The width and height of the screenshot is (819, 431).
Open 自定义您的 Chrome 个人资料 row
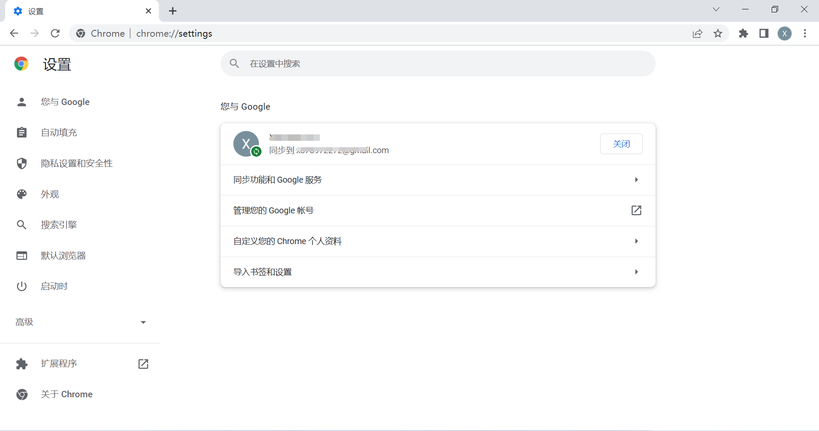(x=438, y=242)
